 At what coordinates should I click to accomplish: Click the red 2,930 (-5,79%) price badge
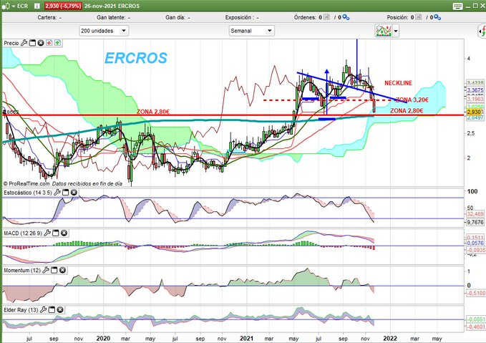click(x=63, y=6)
